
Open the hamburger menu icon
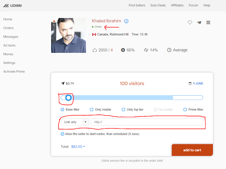[x=208, y=23]
